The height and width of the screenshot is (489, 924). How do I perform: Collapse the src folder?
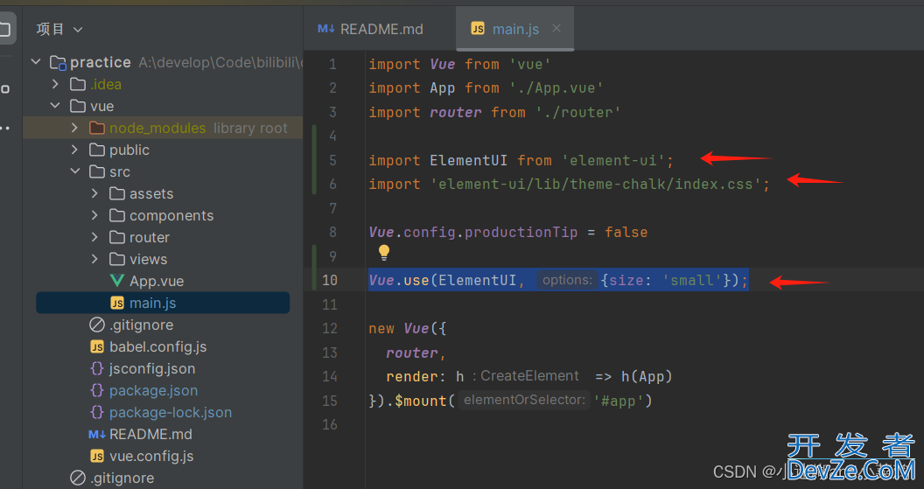click(x=75, y=171)
